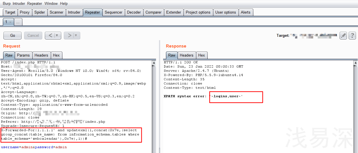Click the Accept-Encoding: gzip, deflate line
The image size is (358, 153).
coord(35,100)
